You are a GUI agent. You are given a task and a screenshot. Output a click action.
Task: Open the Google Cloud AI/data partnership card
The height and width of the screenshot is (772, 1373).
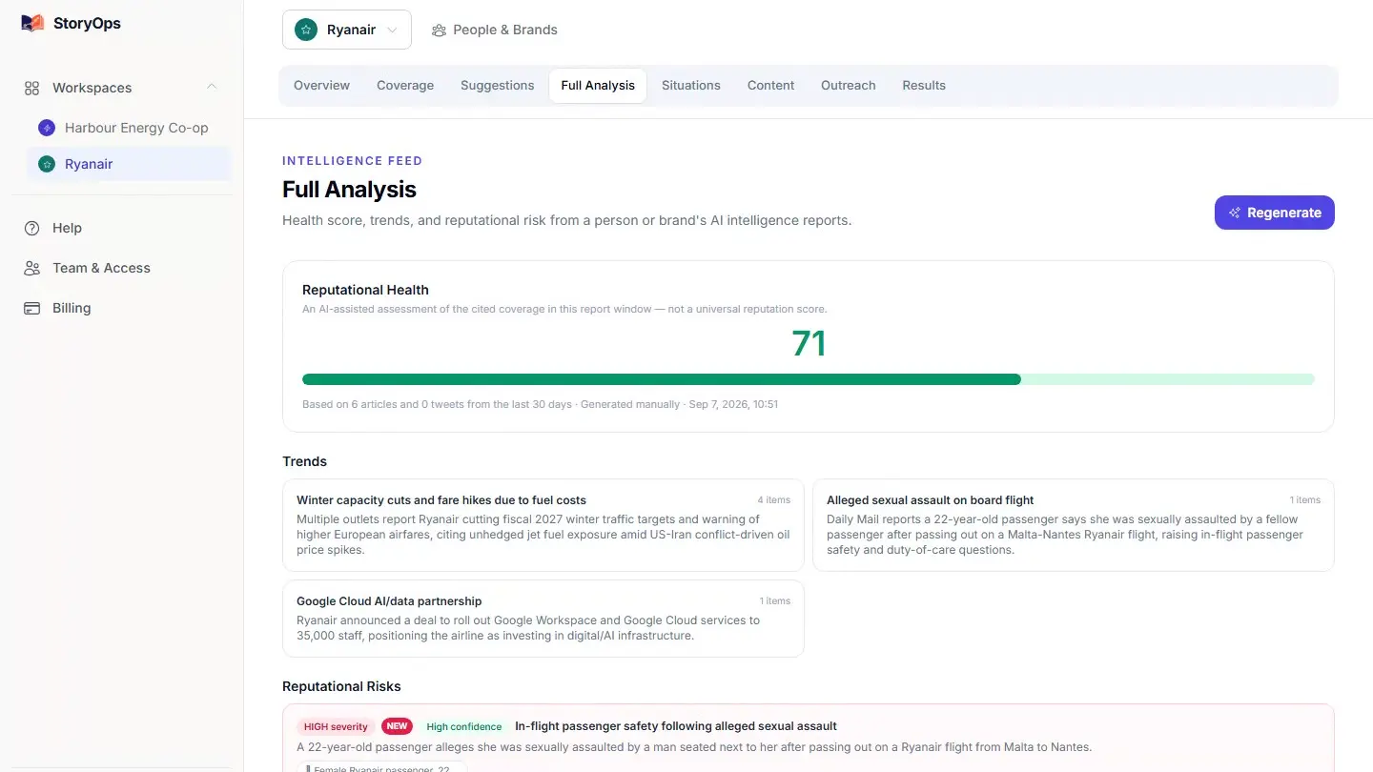click(x=543, y=619)
